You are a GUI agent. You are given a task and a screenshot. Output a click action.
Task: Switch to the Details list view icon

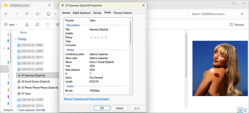(240, 110)
